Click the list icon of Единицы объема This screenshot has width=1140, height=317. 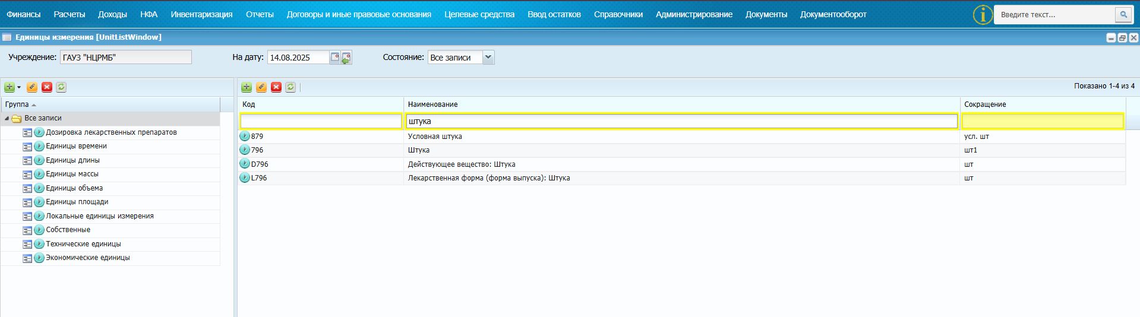pyautogui.click(x=27, y=189)
